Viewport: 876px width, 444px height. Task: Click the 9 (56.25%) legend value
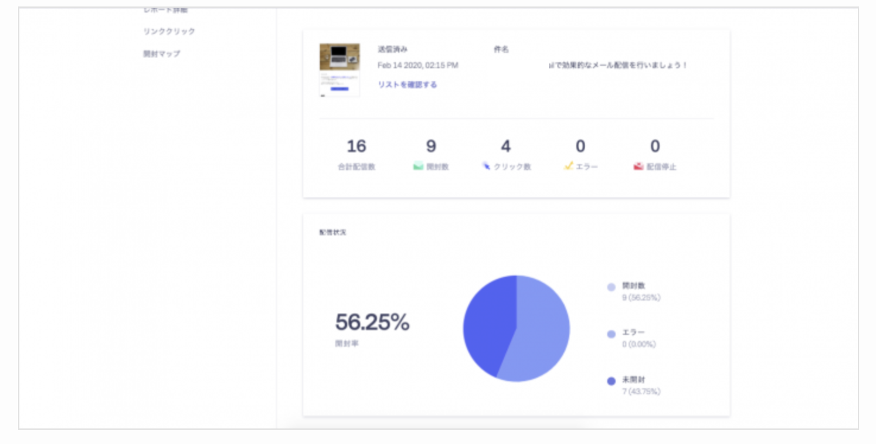click(x=641, y=298)
